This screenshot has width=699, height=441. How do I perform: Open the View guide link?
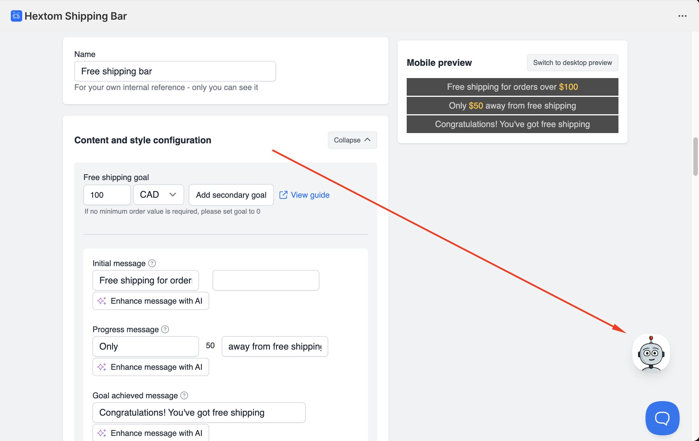(310, 195)
